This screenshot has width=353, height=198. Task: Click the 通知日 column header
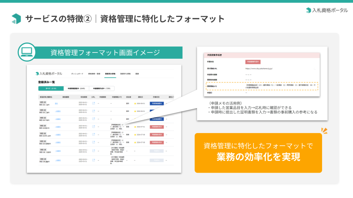point(140,97)
